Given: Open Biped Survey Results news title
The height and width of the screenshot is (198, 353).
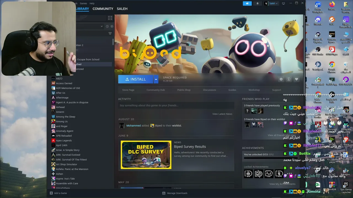Looking at the screenshot, I should tap(190, 147).
